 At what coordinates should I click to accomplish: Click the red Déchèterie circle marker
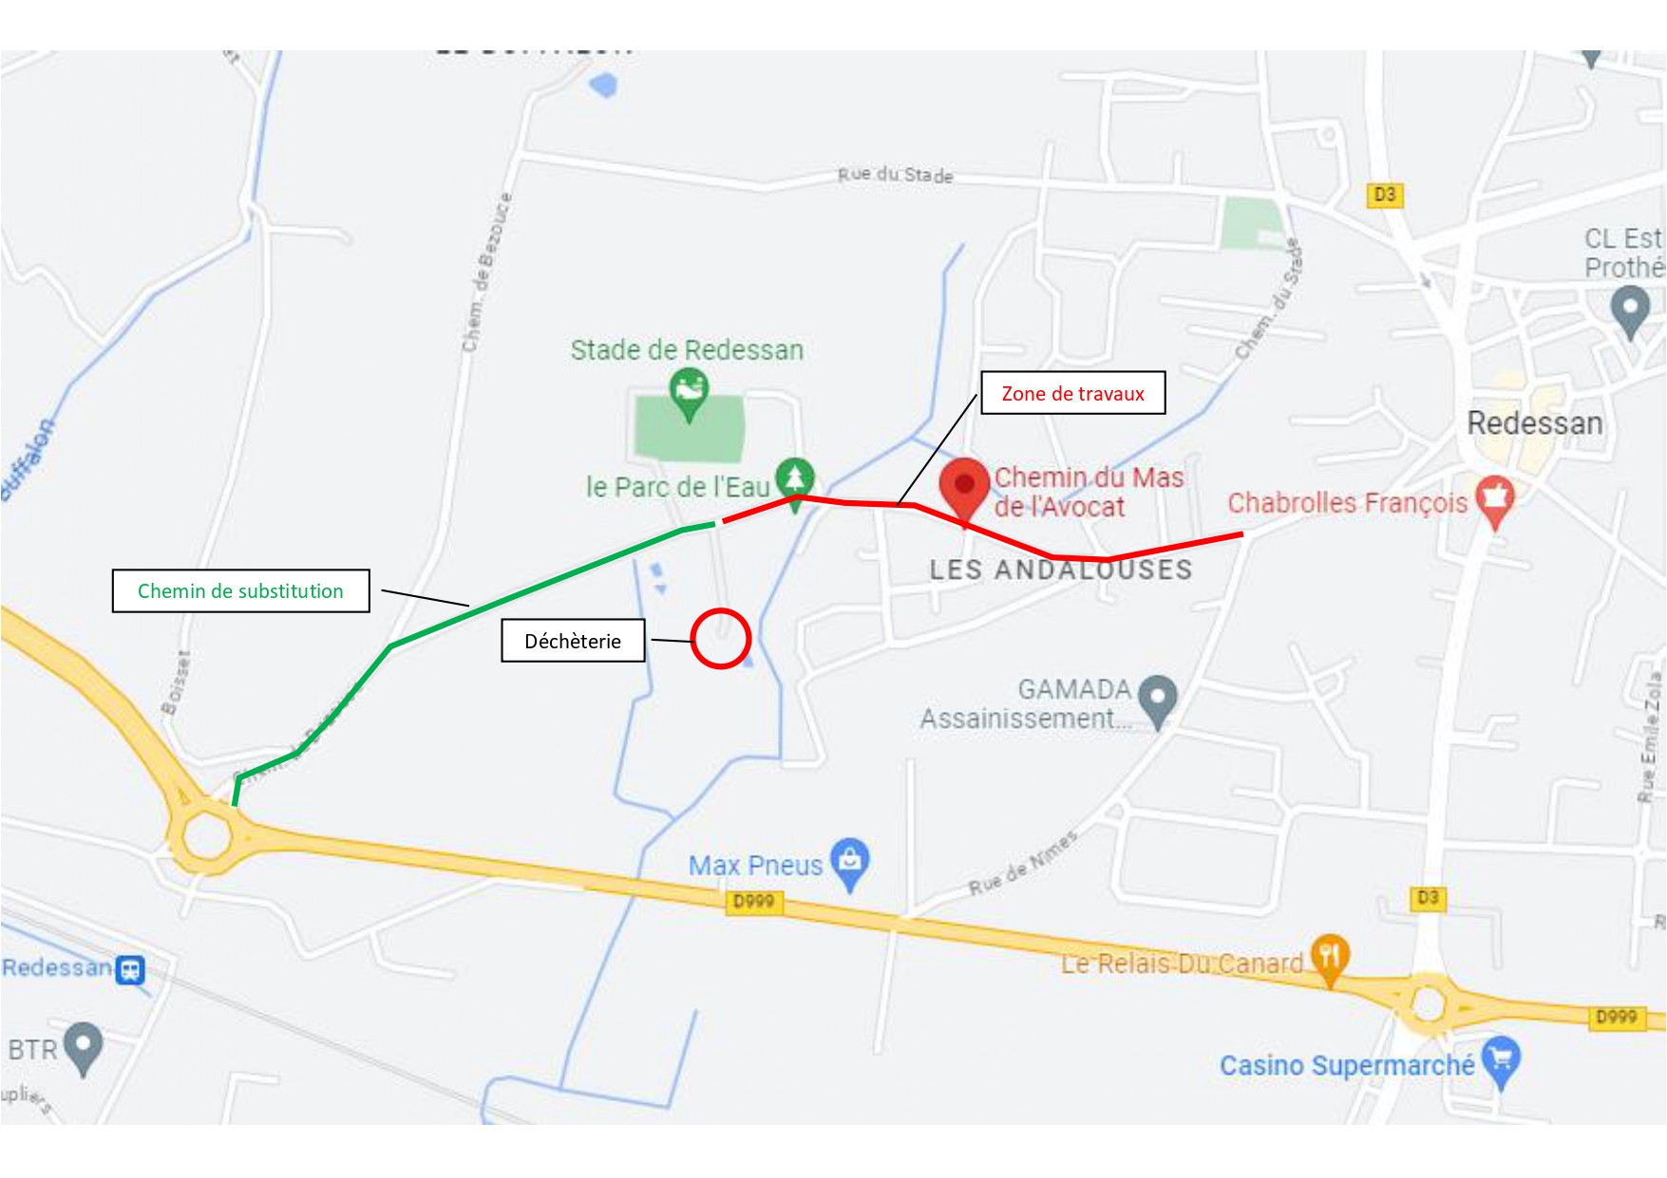[x=721, y=639]
